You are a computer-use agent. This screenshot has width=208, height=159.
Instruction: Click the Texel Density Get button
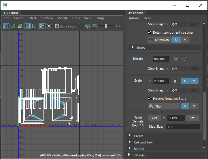(154, 118)
